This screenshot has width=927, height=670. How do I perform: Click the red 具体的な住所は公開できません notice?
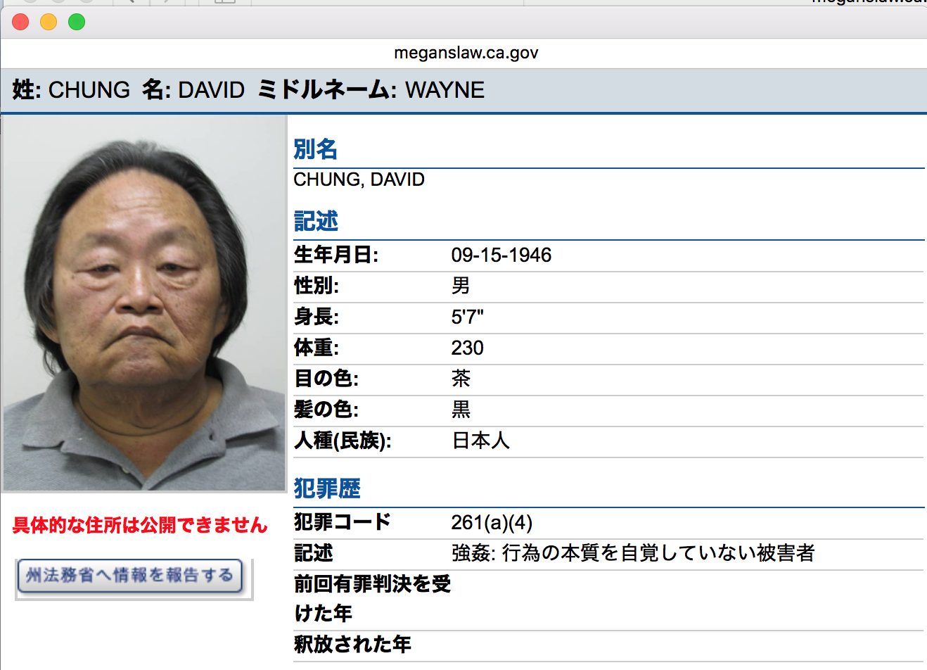point(140,525)
